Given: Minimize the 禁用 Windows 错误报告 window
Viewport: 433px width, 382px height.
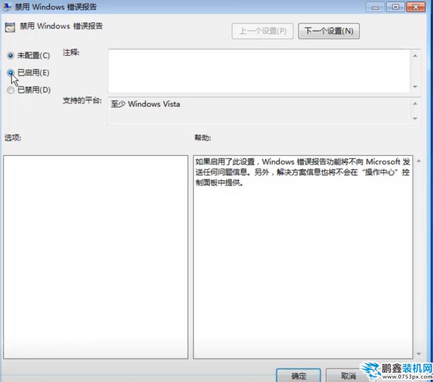Looking at the screenshot, I should point(375,7).
